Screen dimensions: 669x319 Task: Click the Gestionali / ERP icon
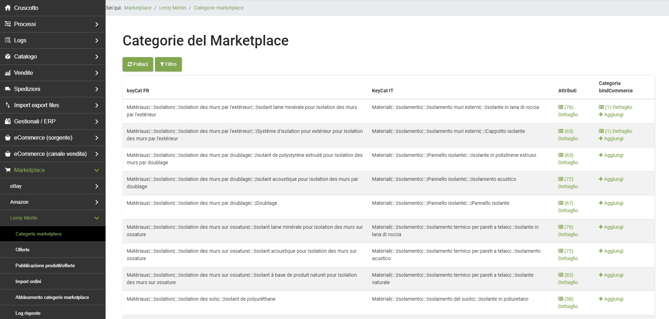click(8, 121)
